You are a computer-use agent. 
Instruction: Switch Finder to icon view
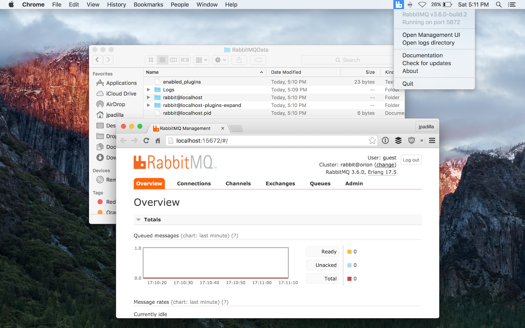point(151,60)
